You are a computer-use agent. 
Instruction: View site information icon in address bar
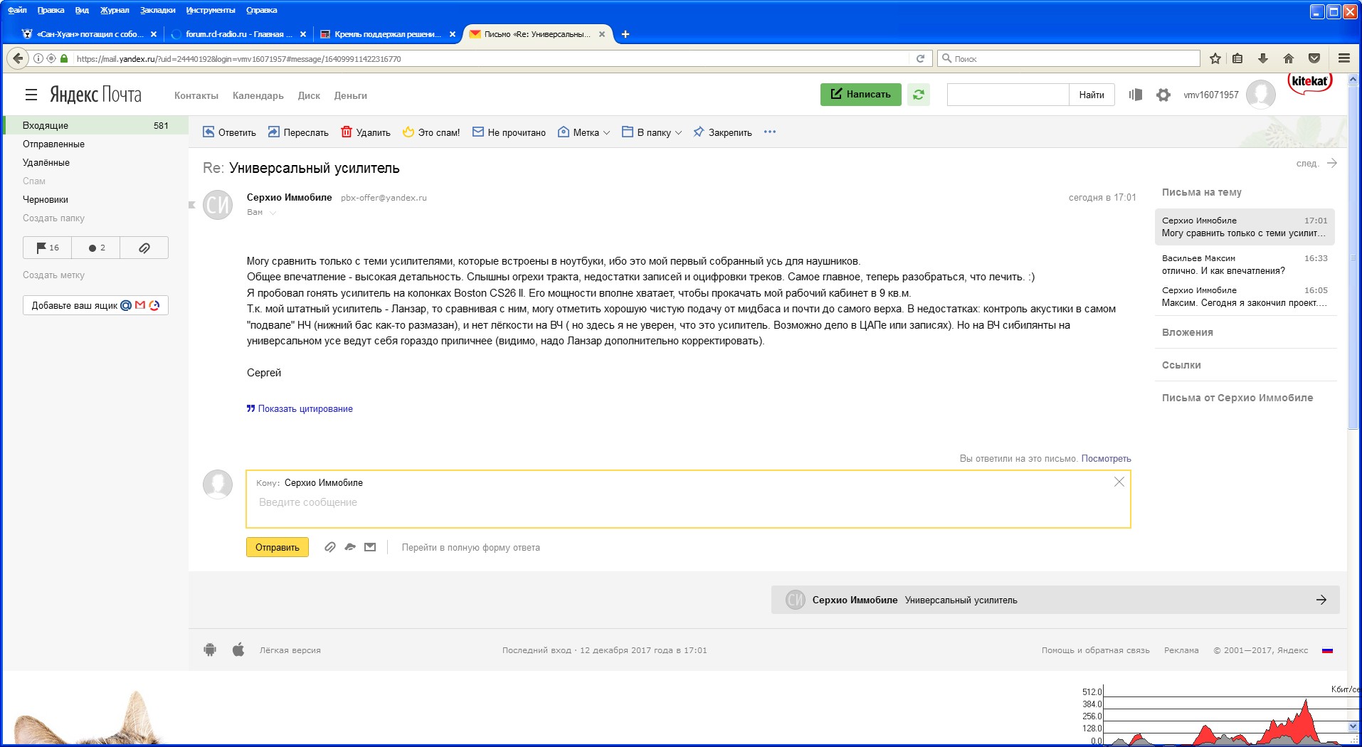click(x=38, y=58)
